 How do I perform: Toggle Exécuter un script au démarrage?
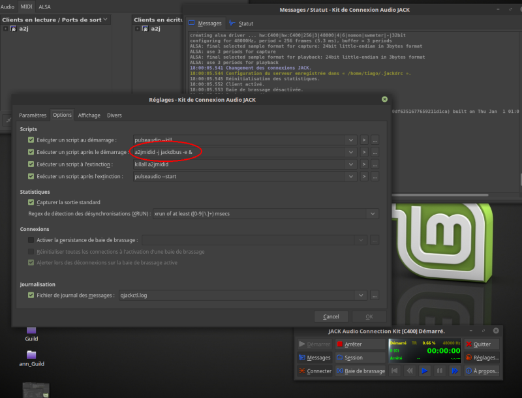click(31, 140)
